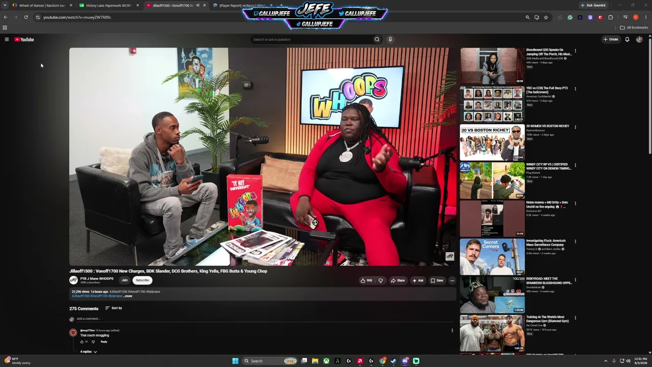Like the 'That couch struggling' comment
652x367 pixels.
point(81,342)
